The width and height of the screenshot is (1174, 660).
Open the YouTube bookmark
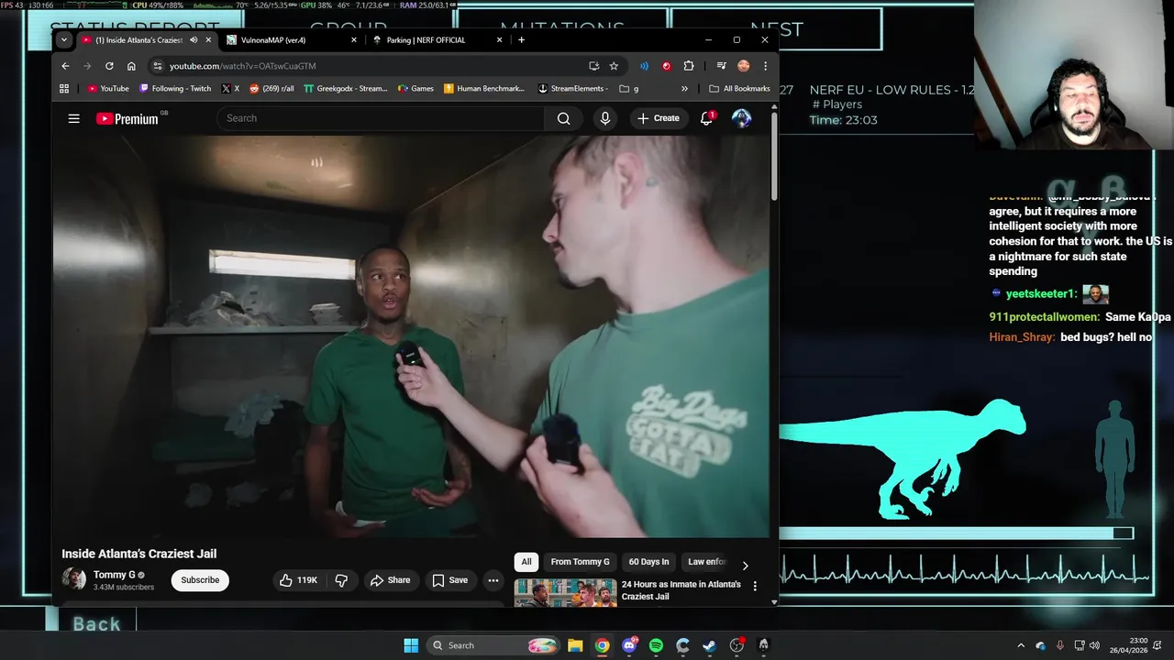(108, 89)
